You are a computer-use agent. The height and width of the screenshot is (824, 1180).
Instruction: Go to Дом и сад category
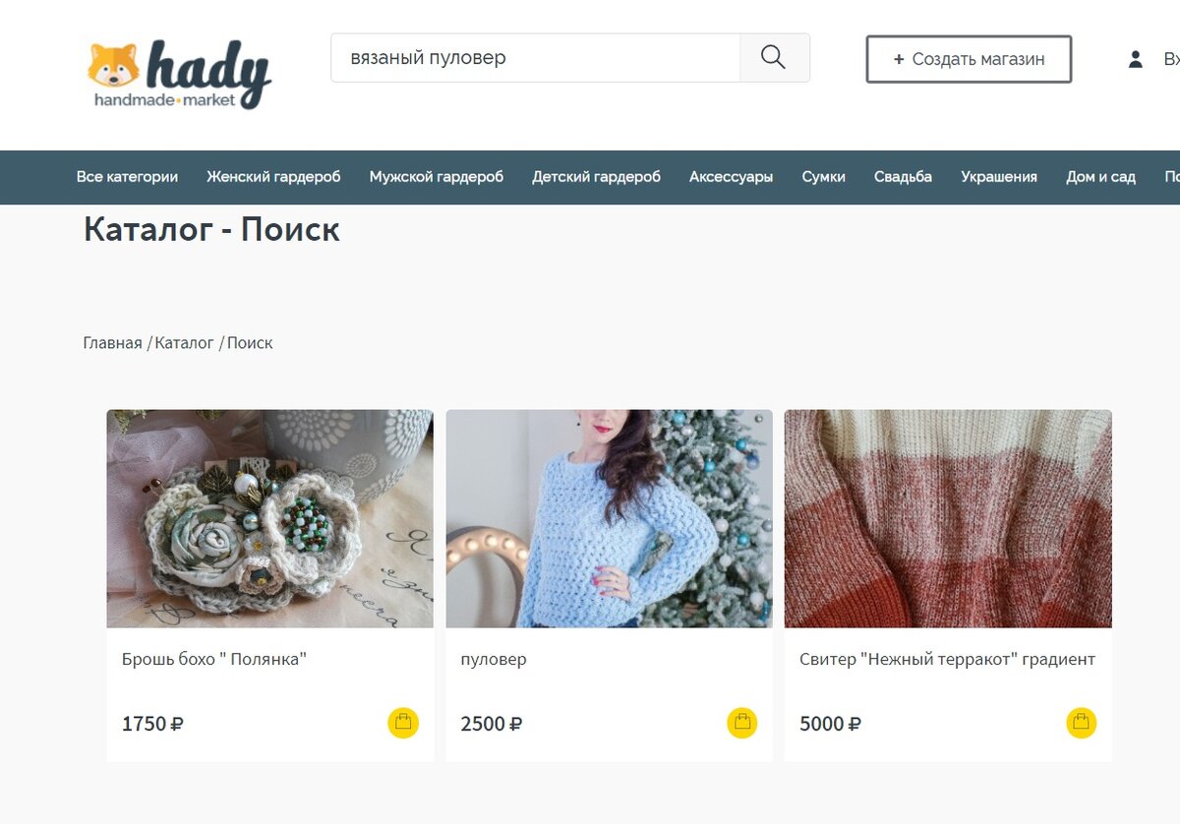[x=1100, y=177]
